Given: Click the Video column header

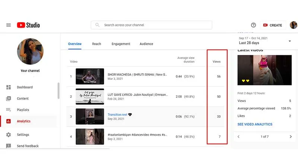Looking at the screenshot, I should [x=74, y=62].
